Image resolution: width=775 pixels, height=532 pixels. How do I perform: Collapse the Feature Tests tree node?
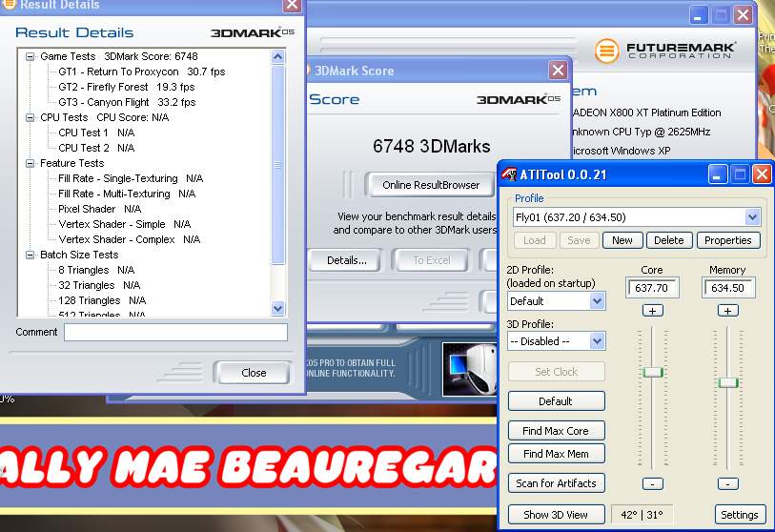click(x=31, y=164)
